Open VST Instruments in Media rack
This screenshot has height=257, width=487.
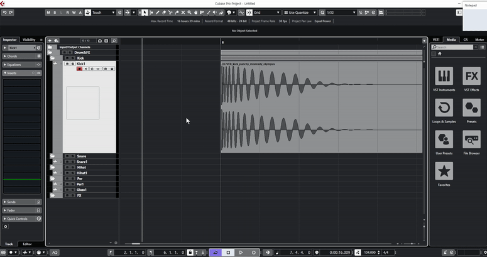point(444,76)
